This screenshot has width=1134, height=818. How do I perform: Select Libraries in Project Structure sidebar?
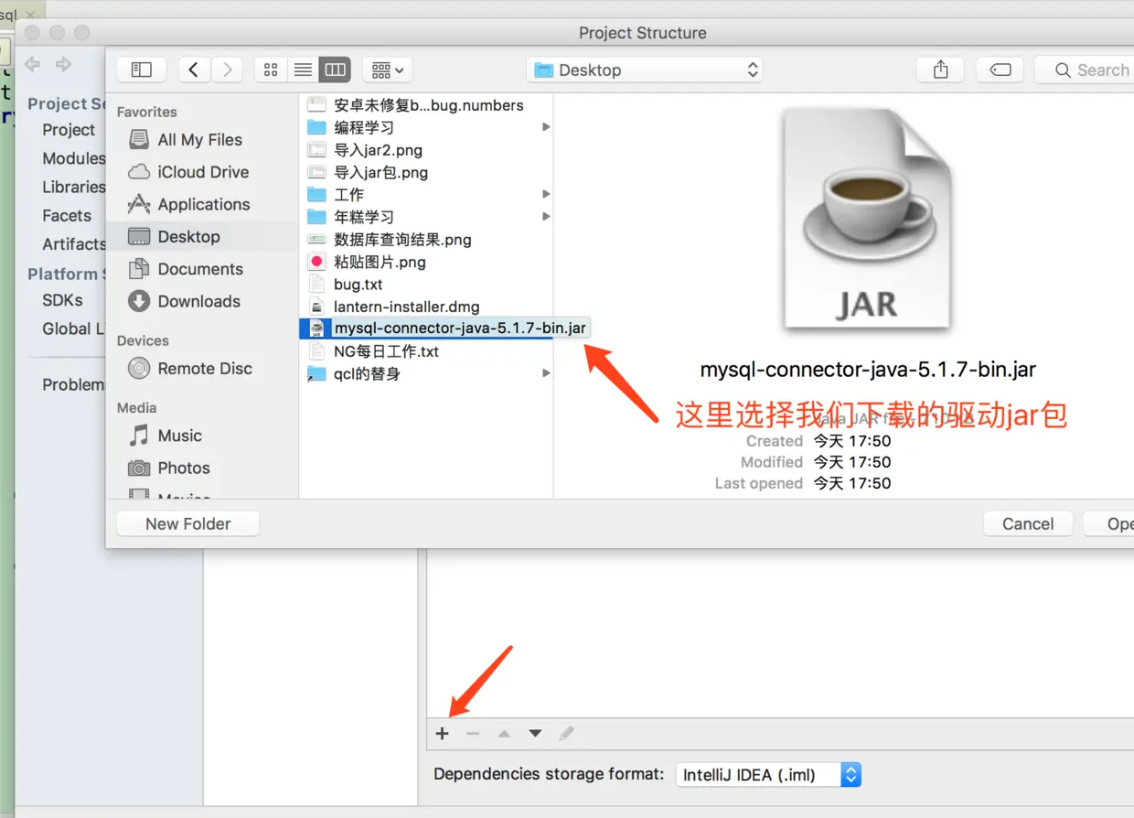click(x=73, y=187)
